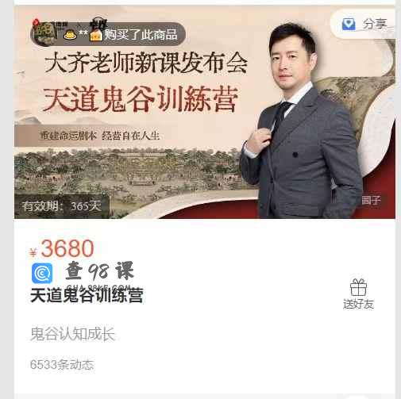Click the red 天道鬼谷训练营 banner title
401x399 pixels.
[141, 100]
